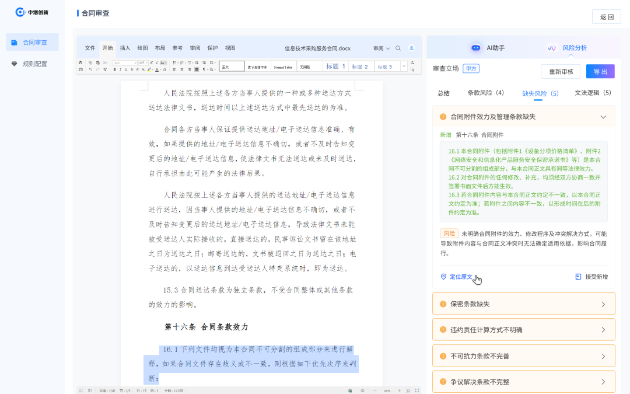Click the Redo arrow icon

tap(97, 69)
